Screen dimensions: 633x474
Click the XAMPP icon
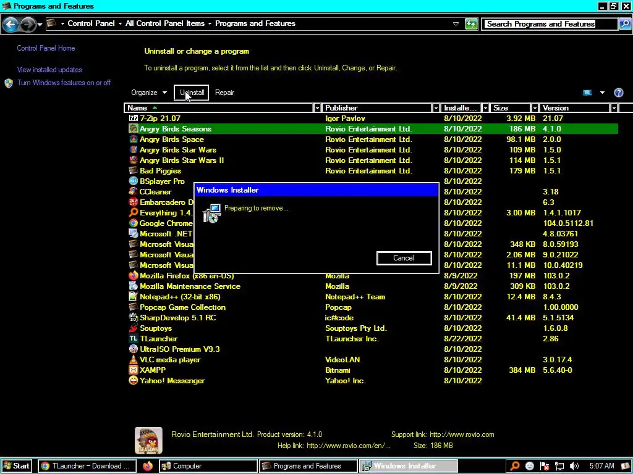pyautogui.click(x=134, y=370)
